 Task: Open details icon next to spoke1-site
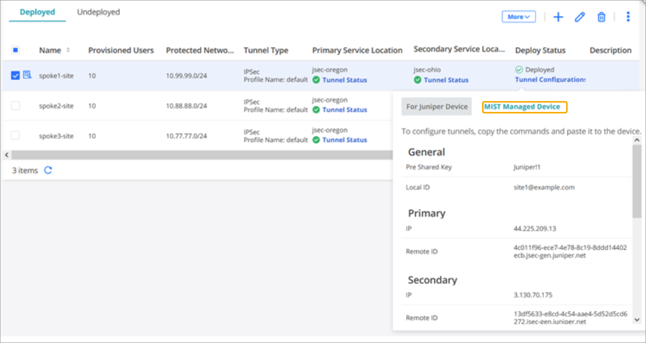[x=28, y=76]
